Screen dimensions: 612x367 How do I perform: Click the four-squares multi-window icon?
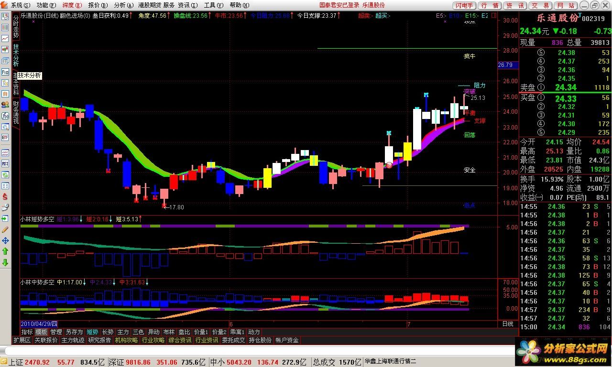[5, 186]
